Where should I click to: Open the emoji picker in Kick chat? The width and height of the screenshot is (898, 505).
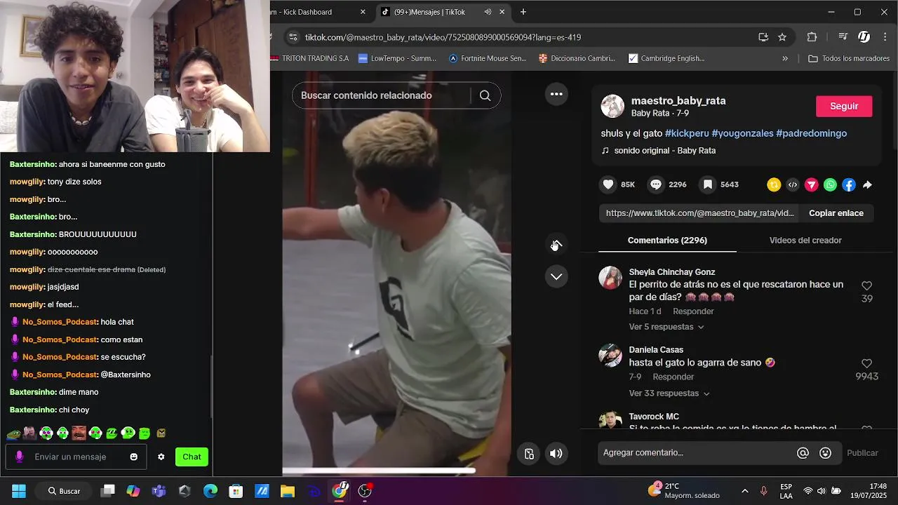coord(134,457)
